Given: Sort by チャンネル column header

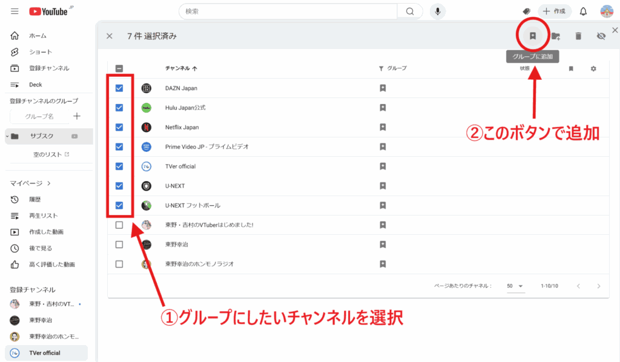Looking at the screenshot, I should coord(181,68).
